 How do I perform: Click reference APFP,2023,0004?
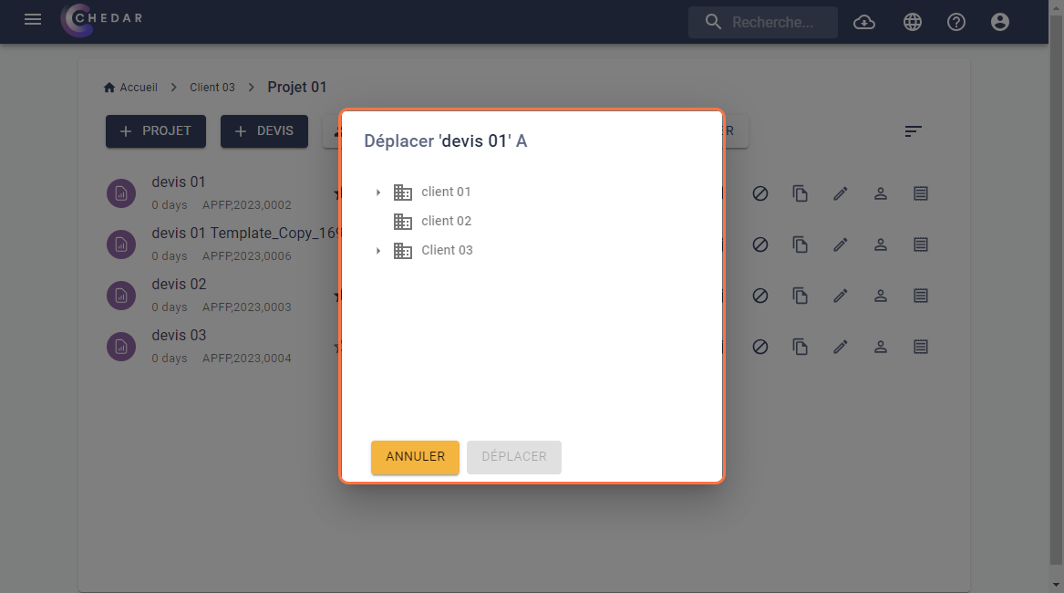(x=246, y=358)
